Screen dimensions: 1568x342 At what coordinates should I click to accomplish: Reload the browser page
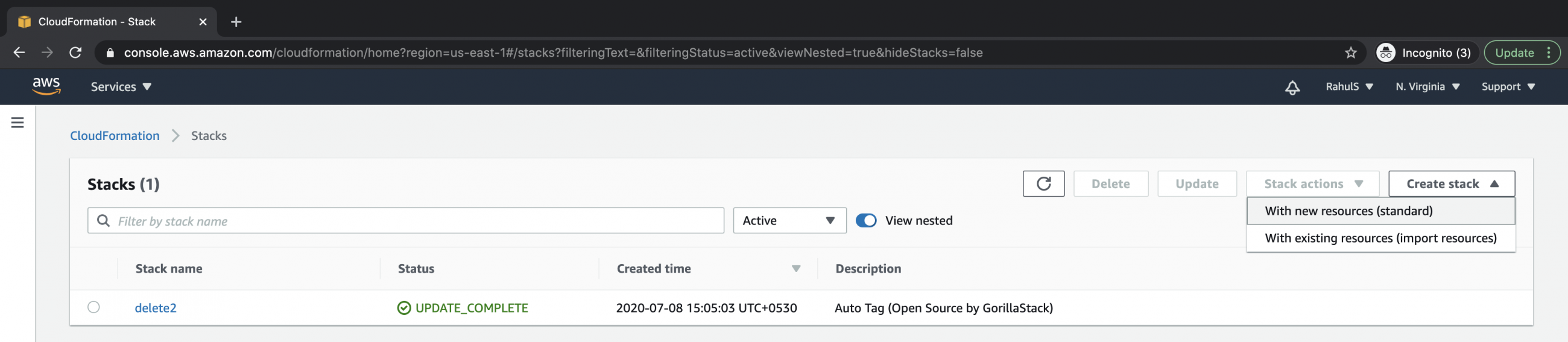[x=75, y=52]
